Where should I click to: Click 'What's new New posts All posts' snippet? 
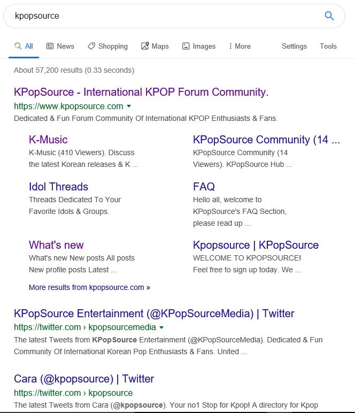[x=82, y=258]
